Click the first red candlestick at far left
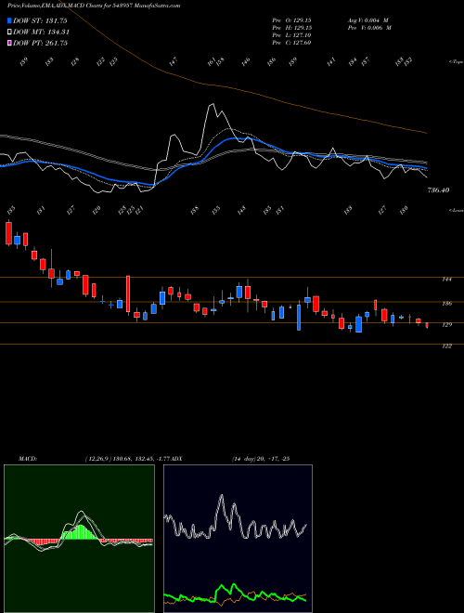464x613 pixels. click(x=8, y=233)
